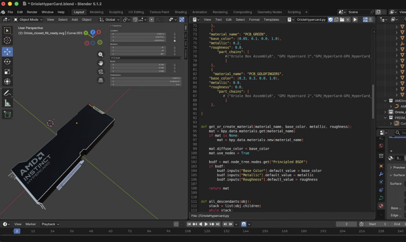The height and width of the screenshot is (242, 406).
Task: Open the Object Constraints tab
Action: point(381,190)
